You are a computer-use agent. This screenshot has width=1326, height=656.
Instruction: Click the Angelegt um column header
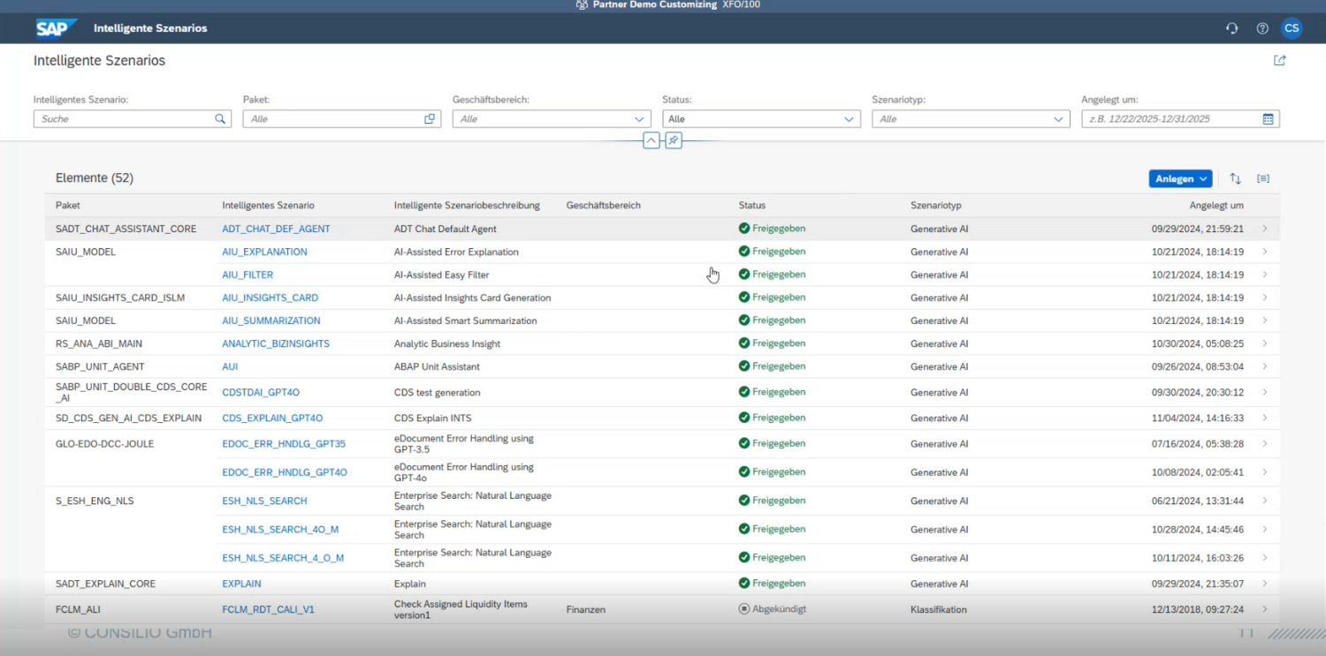pyautogui.click(x=1216, y=206)
